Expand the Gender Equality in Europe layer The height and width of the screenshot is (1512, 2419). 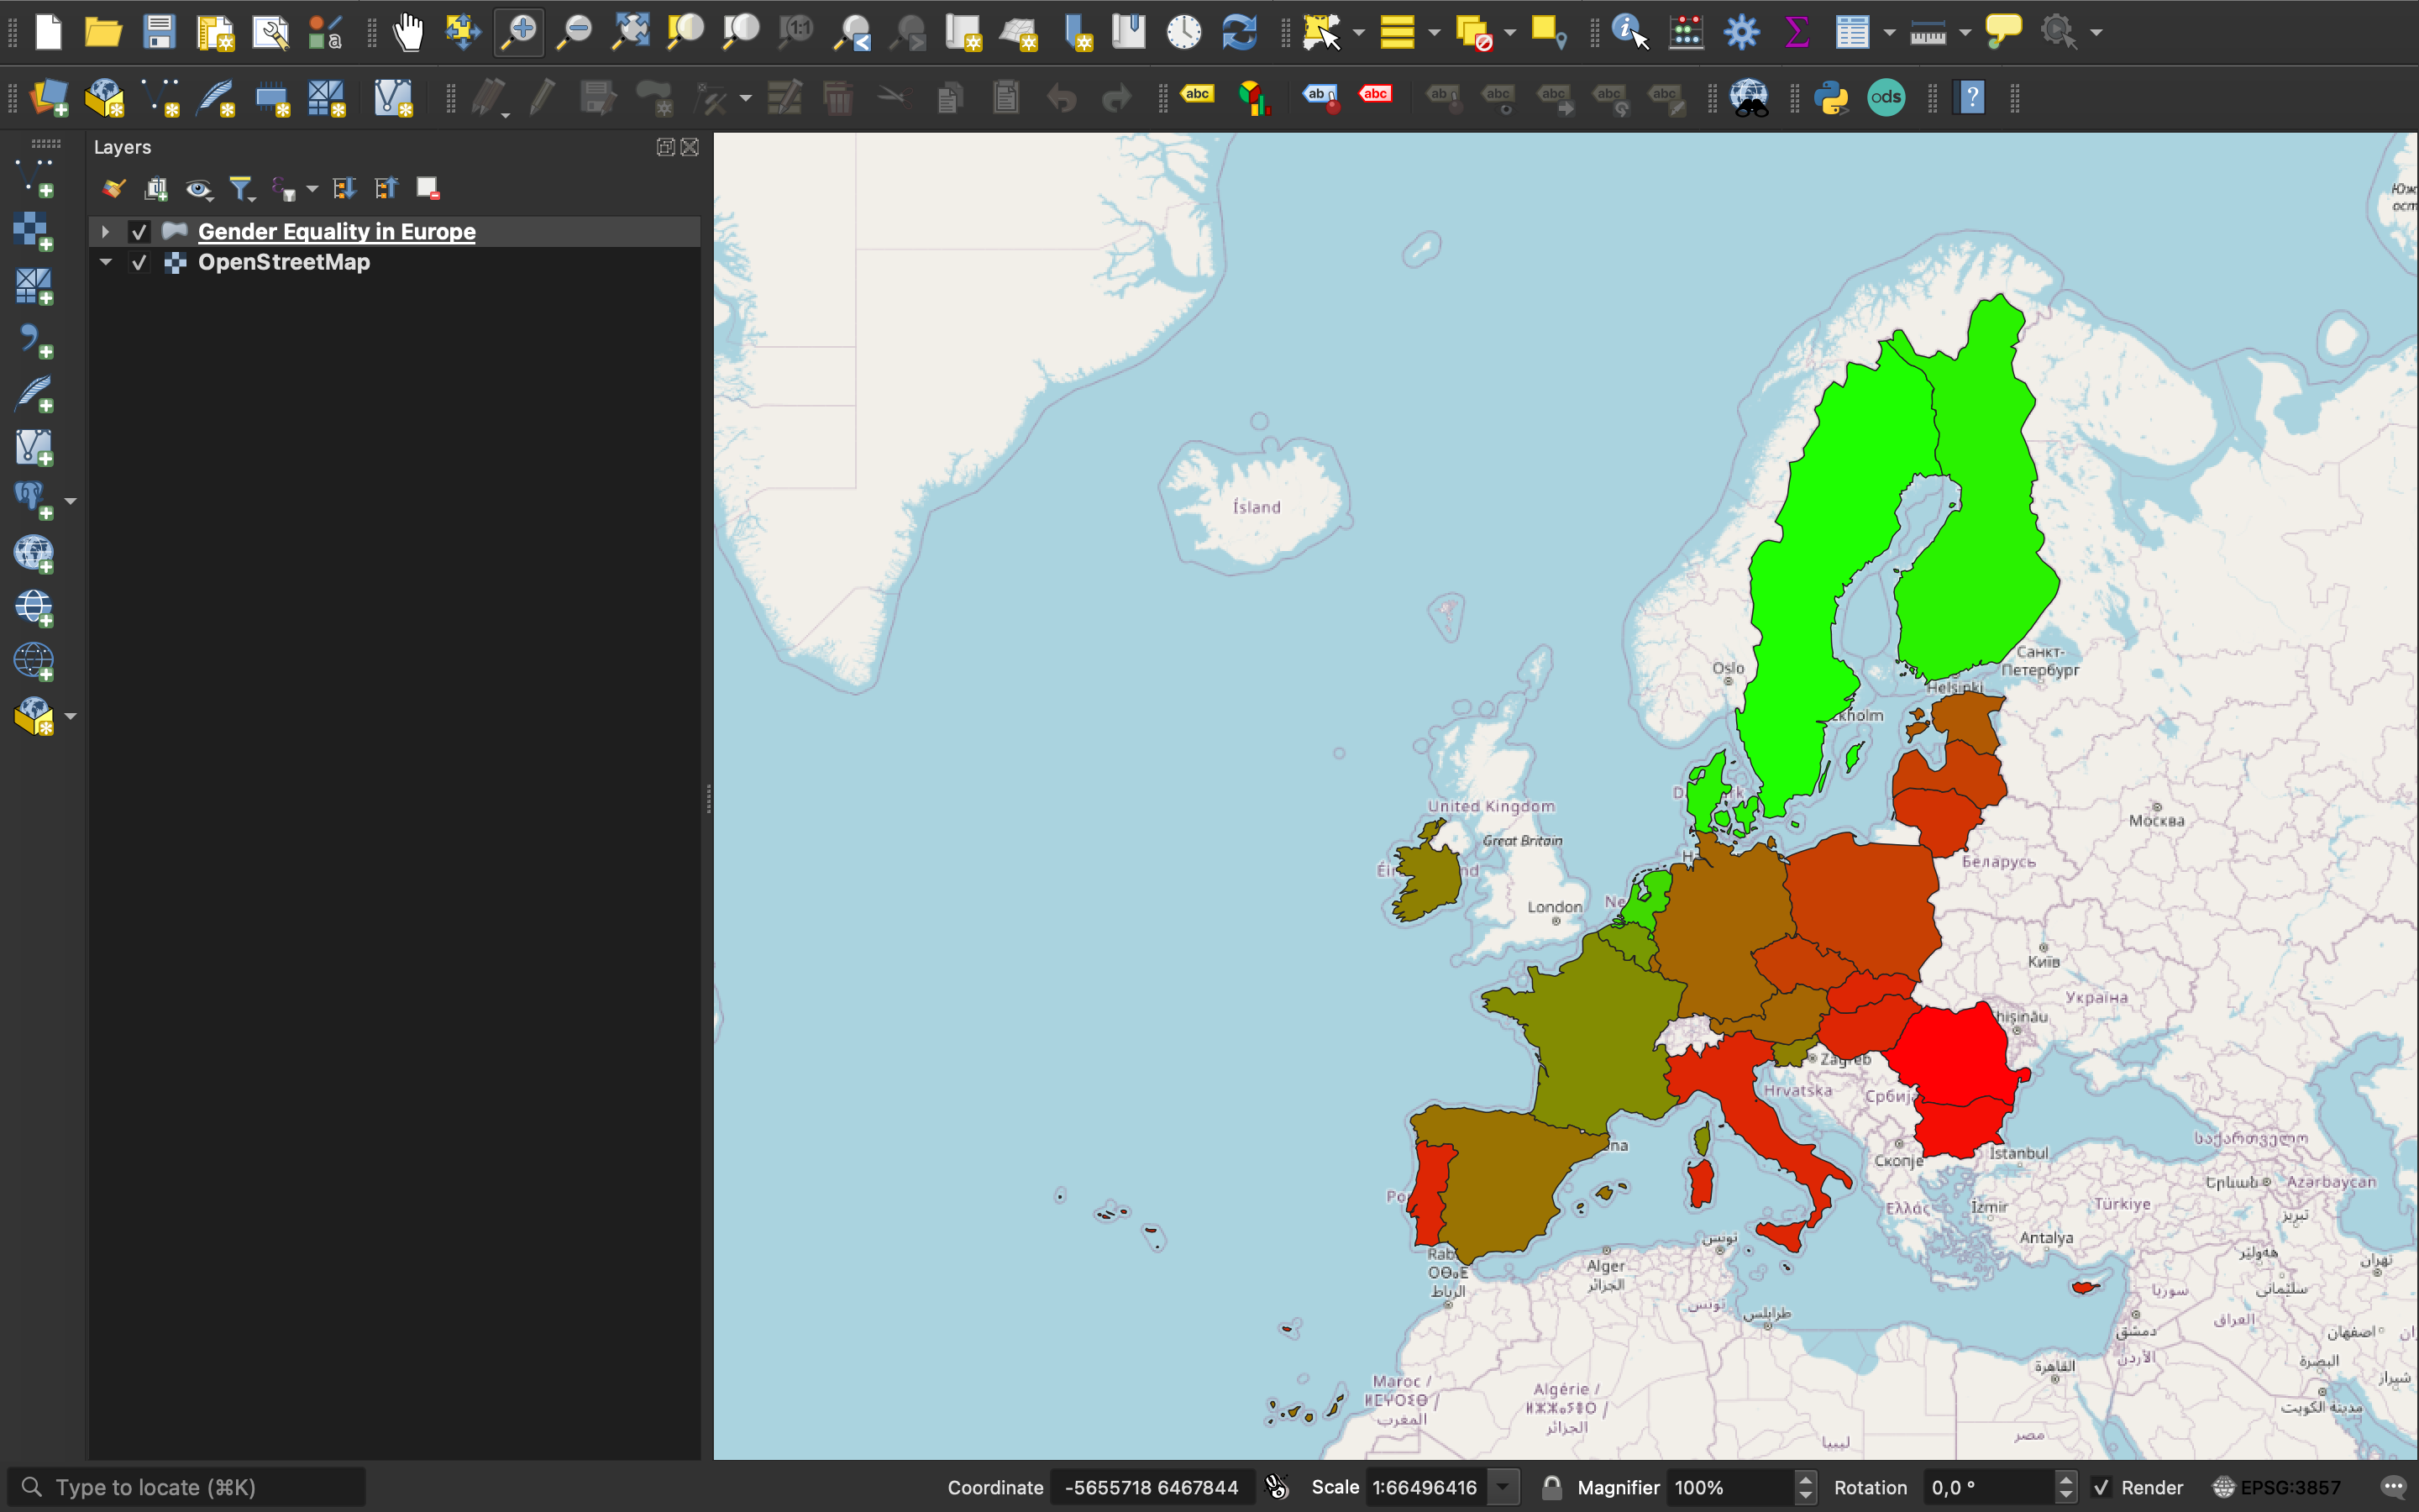coord(105,232)
